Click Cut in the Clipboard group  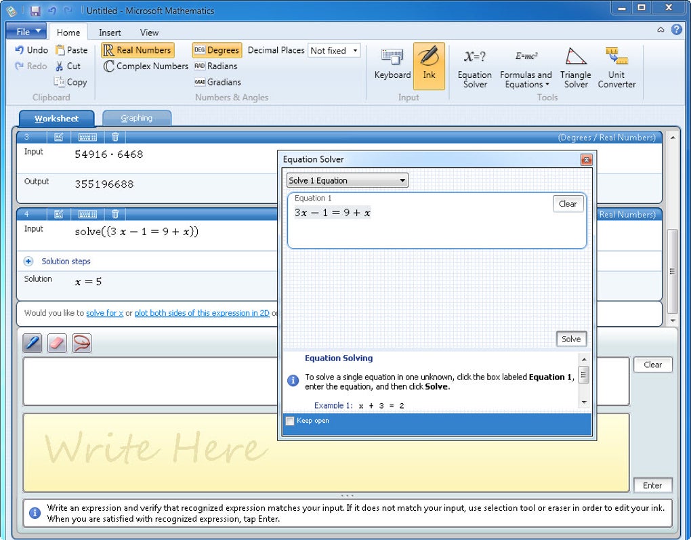[x=68, y=66]
